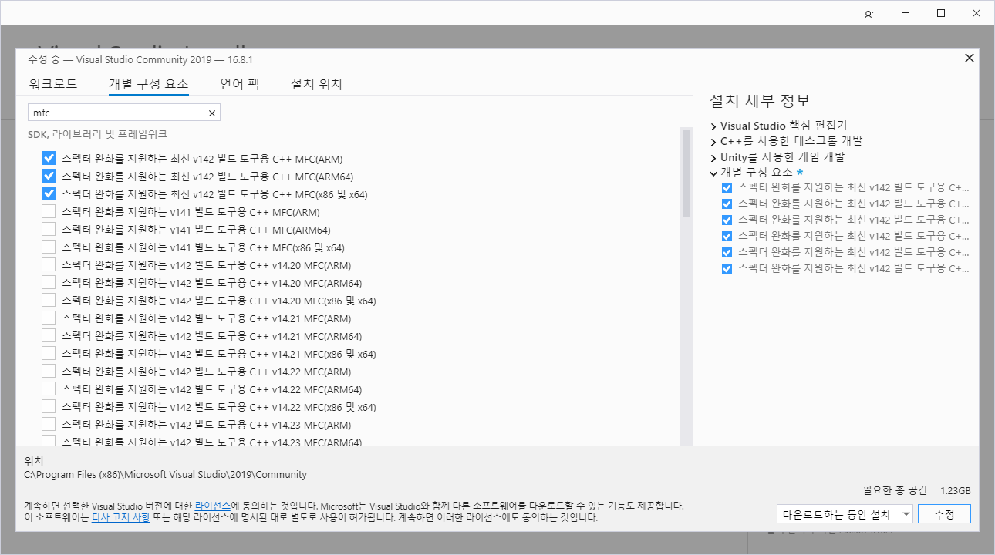Click the component list scrollbar thumb

coord(685,173)
